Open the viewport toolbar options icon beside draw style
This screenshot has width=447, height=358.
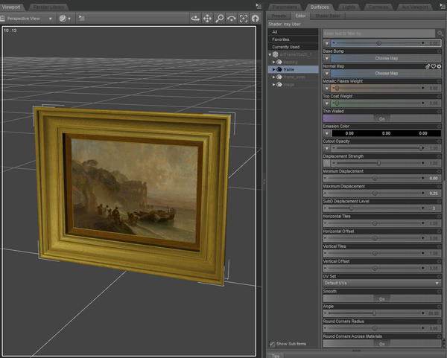(81, 18)
